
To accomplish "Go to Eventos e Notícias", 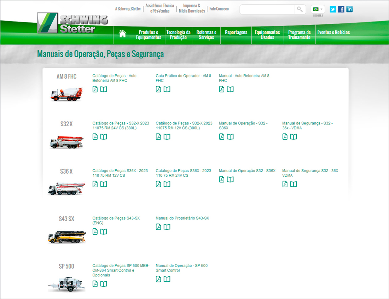I will point(333,33).
